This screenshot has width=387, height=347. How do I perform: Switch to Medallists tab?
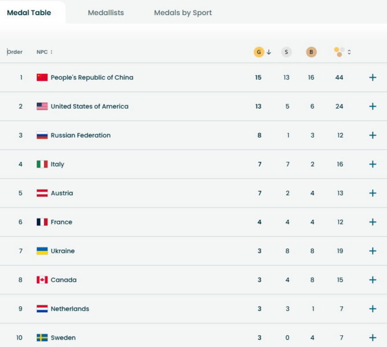click(106, 13)
